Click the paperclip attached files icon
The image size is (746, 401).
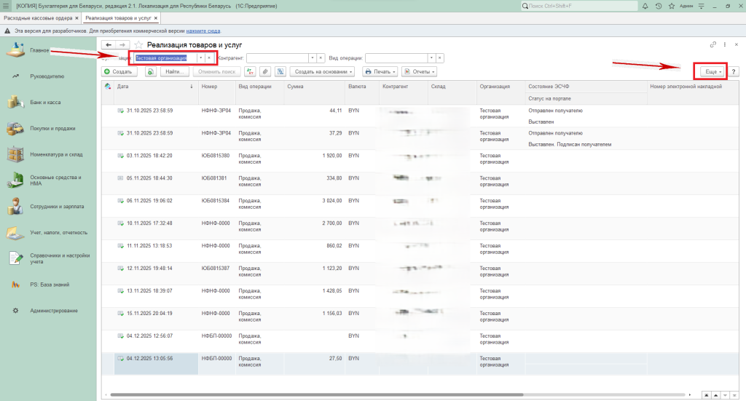click(x=265, y=72)
